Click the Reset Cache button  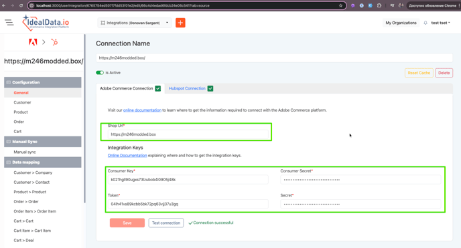419,73
